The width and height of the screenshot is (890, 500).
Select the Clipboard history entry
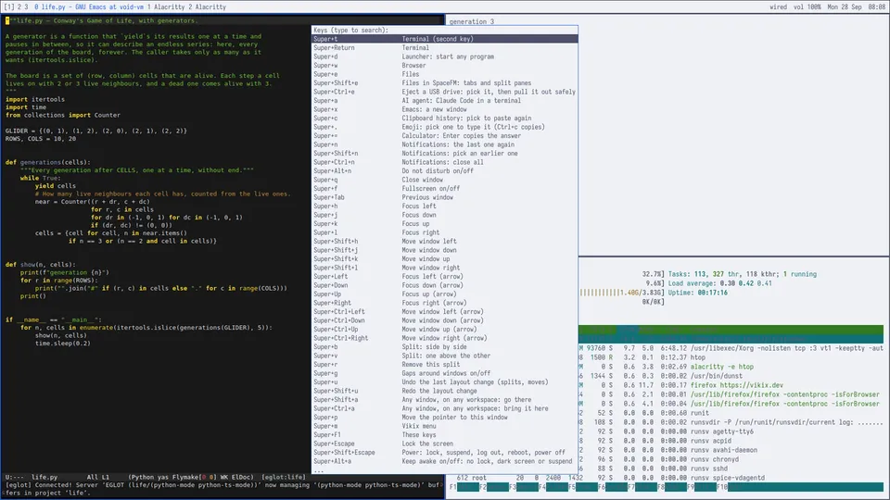click(445, 118)
